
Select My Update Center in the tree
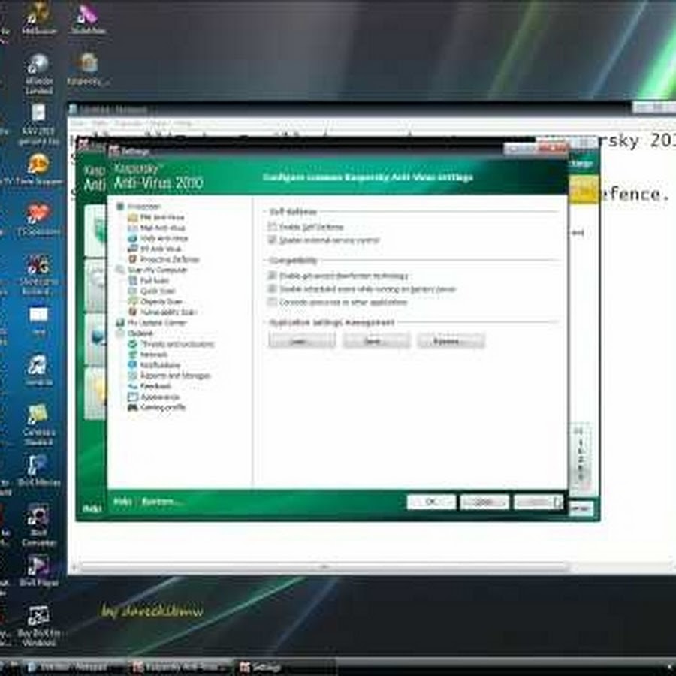[x=156, y=323]
